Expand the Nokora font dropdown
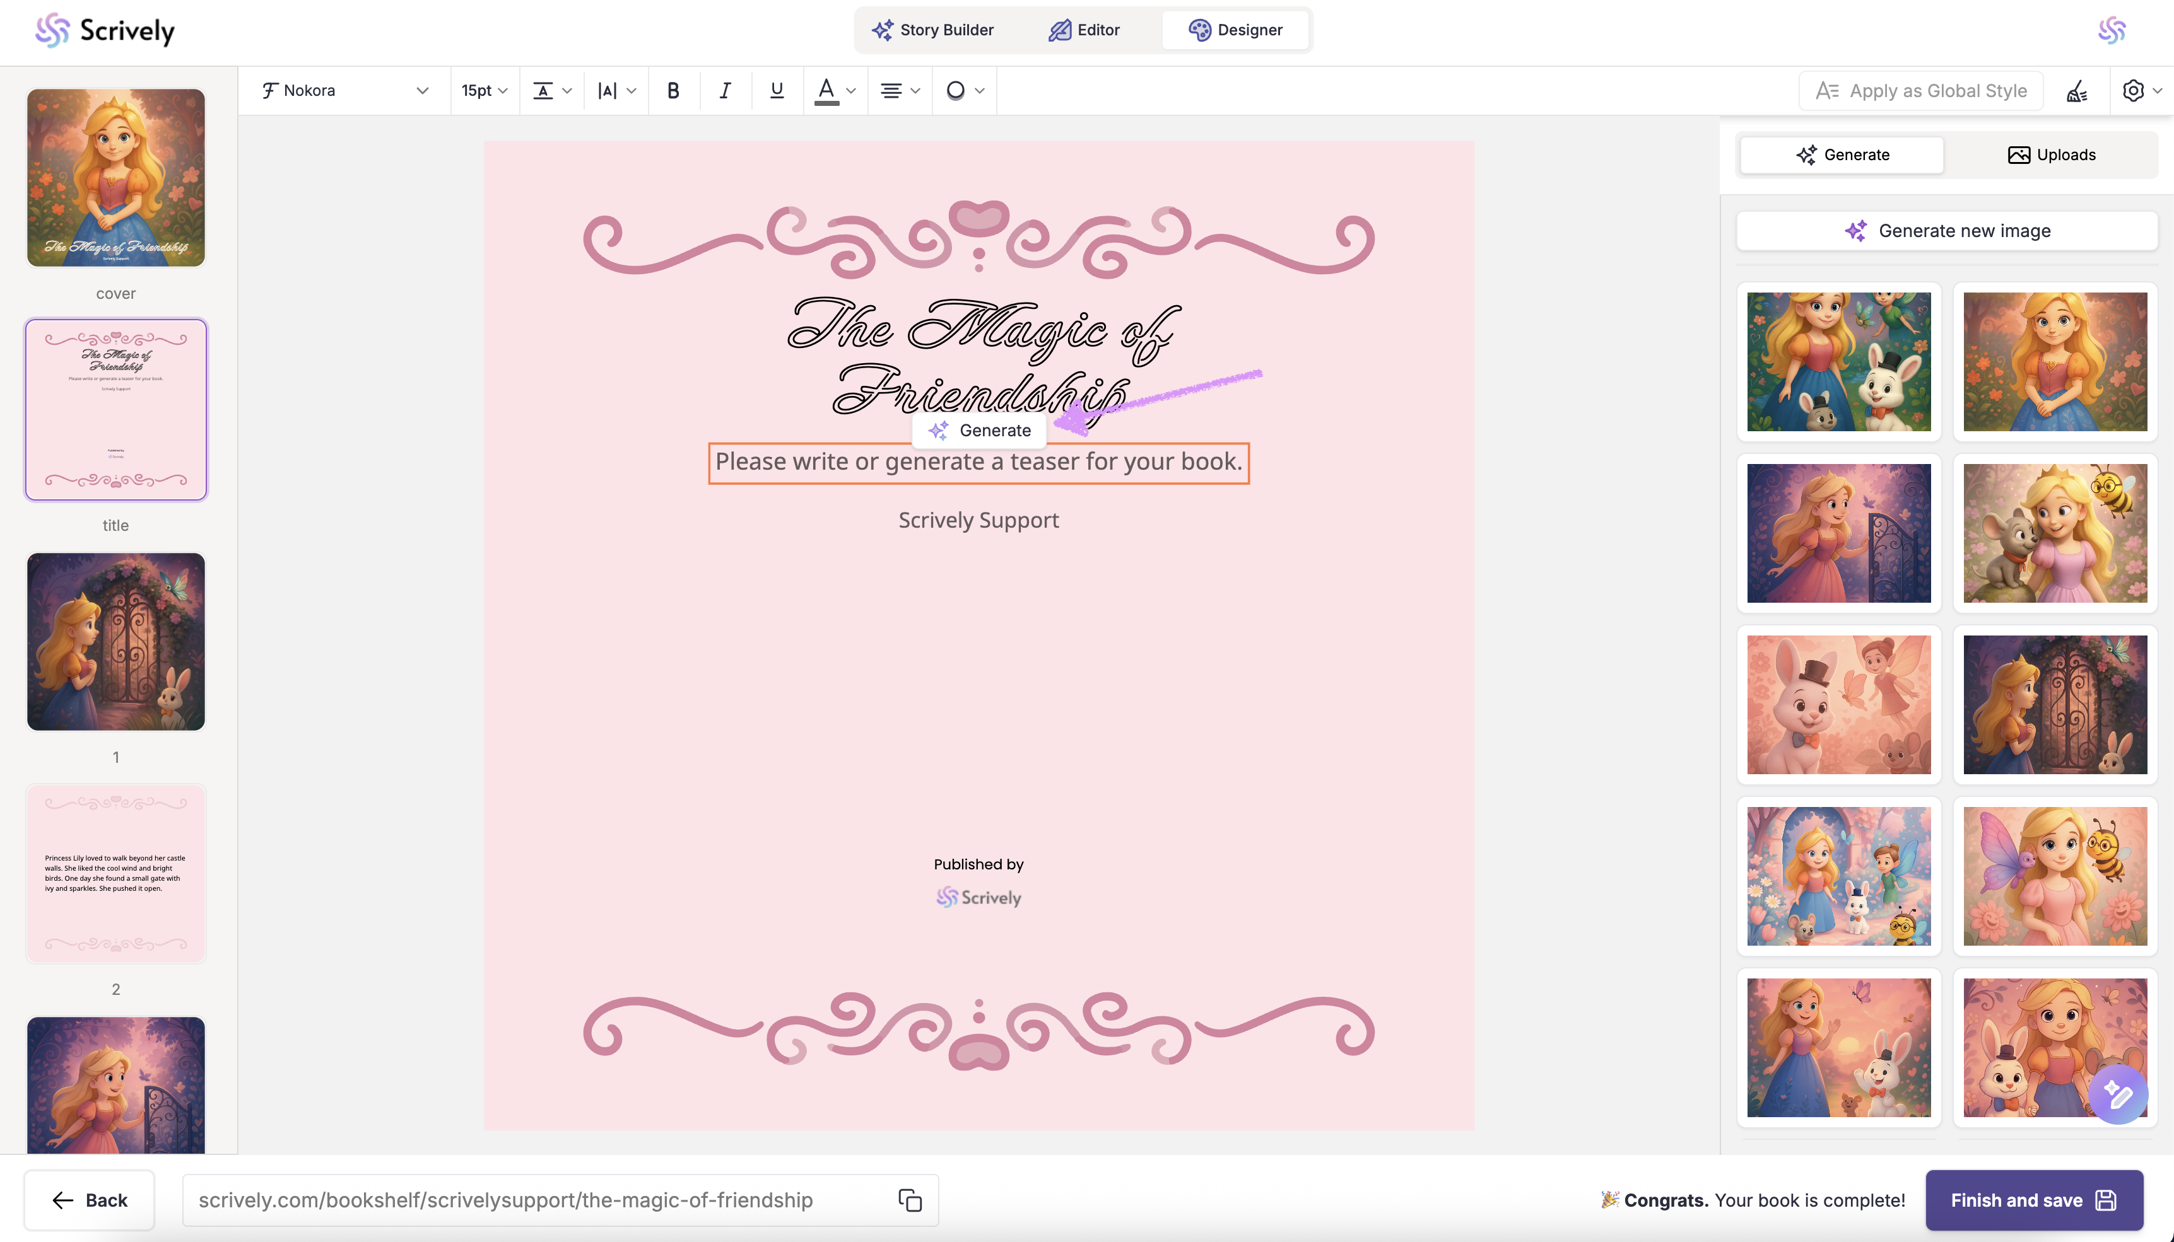This screenshot has height=1242, width=2174. coord(345,90)
